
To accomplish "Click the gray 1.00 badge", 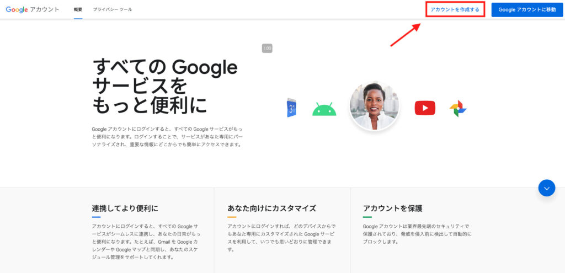I will 267,49.
